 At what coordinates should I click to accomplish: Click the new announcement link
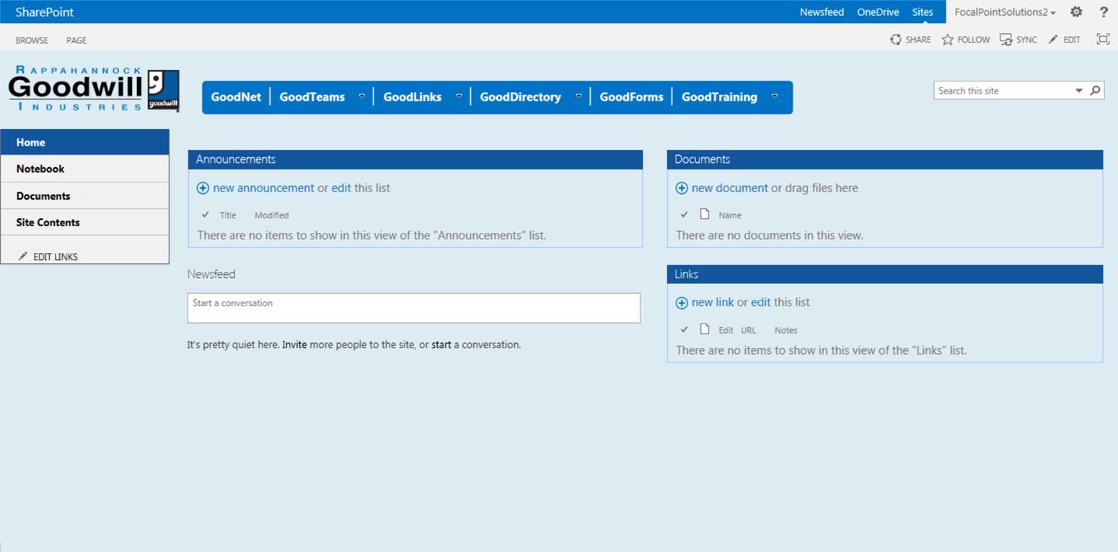pos(263,188)
